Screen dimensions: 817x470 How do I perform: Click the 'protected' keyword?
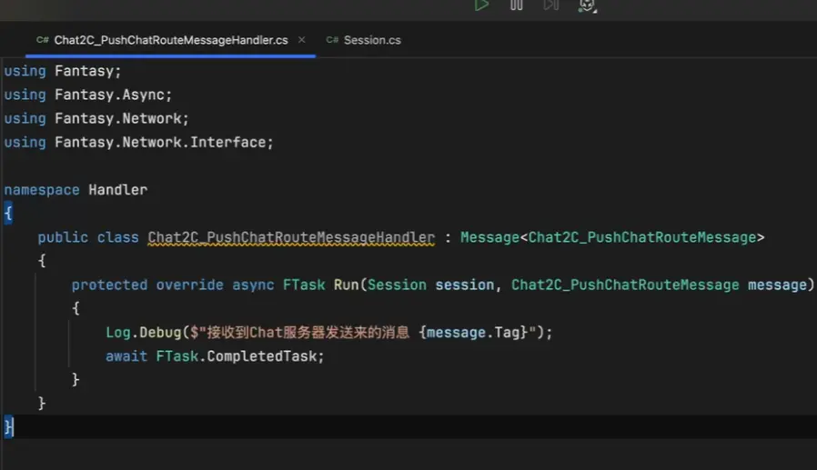tap(109, 285)
